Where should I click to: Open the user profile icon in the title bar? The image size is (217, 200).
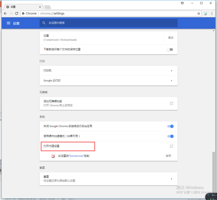pyautogui.click(x=182, y=3)
